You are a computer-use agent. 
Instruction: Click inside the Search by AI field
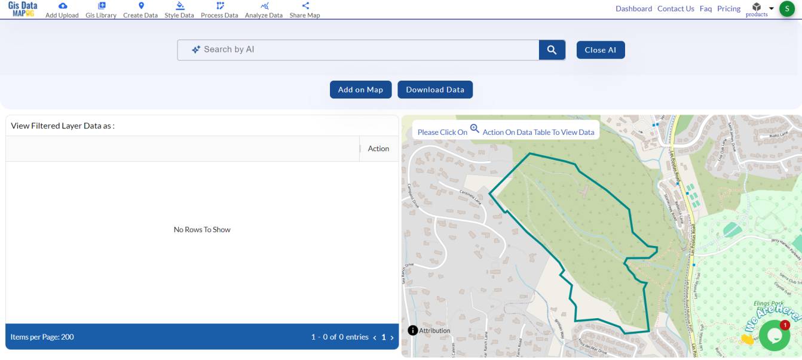359,50
